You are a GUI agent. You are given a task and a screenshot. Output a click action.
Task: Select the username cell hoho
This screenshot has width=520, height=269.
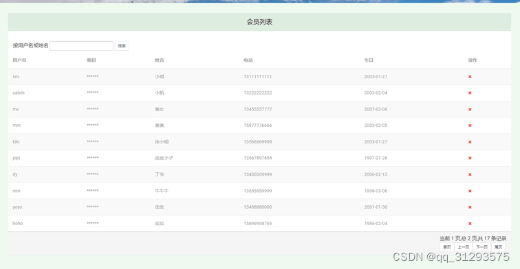pos(18,224)
